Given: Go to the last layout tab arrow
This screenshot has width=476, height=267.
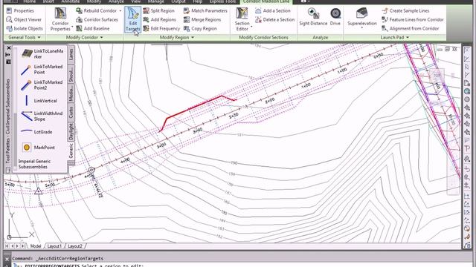Looking at the screenshot, I should point(23,246).
